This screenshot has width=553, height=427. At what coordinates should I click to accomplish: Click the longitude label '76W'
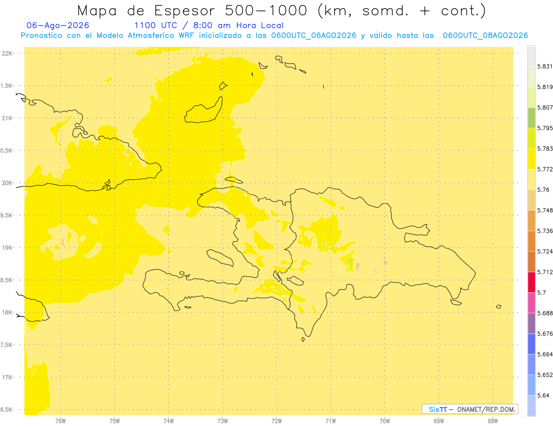tap(60, 421)
